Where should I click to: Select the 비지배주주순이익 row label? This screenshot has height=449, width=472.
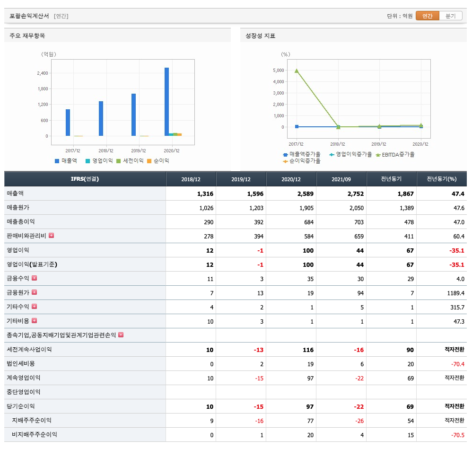pyautogui.click(x=35, y=434)
